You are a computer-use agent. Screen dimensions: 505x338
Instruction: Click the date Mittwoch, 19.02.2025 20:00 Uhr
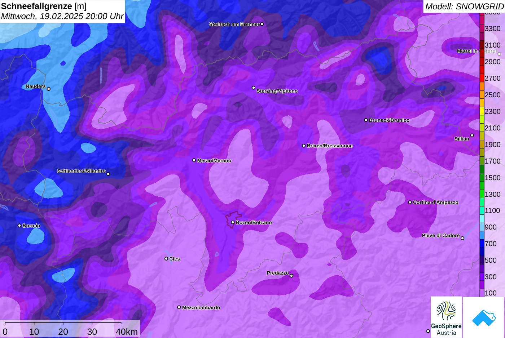click(x=62, y=16)
